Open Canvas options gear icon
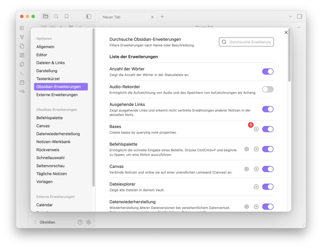The image size is (322, 249). coord(247,169)
